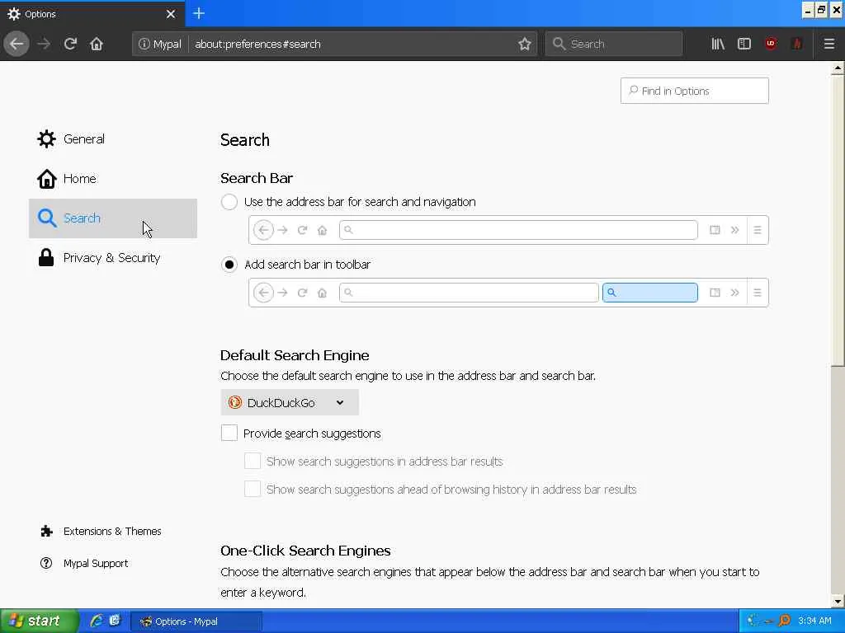
Task: Select Add search bar in toolbar
Action: [x=229, y=265]
